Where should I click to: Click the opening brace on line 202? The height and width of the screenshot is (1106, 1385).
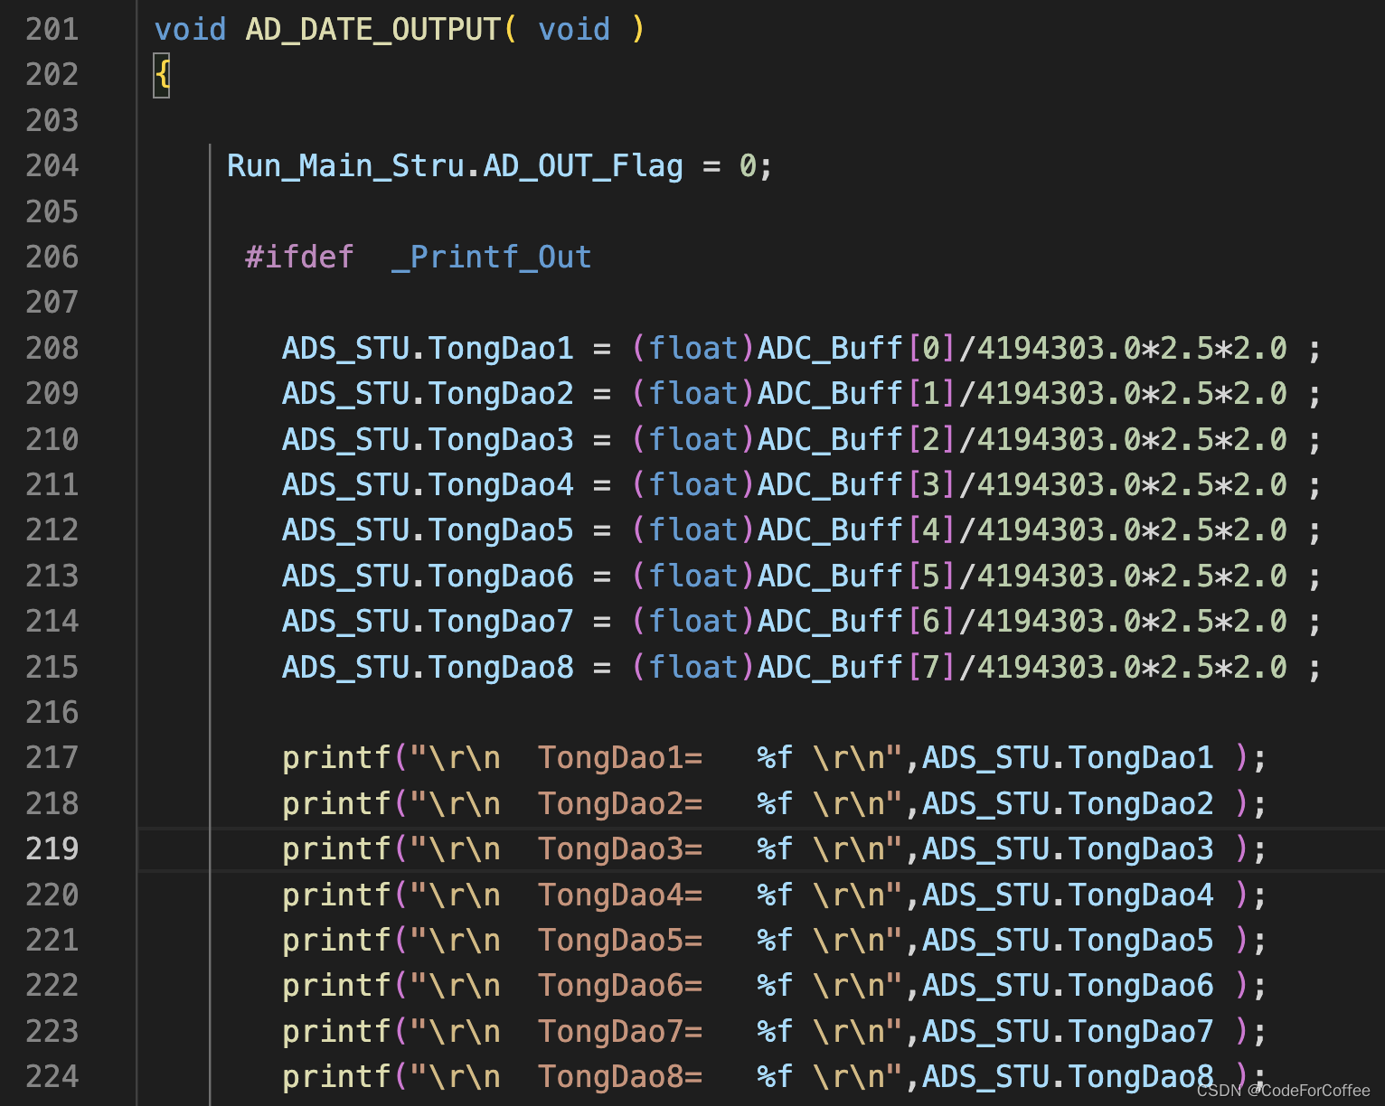[163, 75]
